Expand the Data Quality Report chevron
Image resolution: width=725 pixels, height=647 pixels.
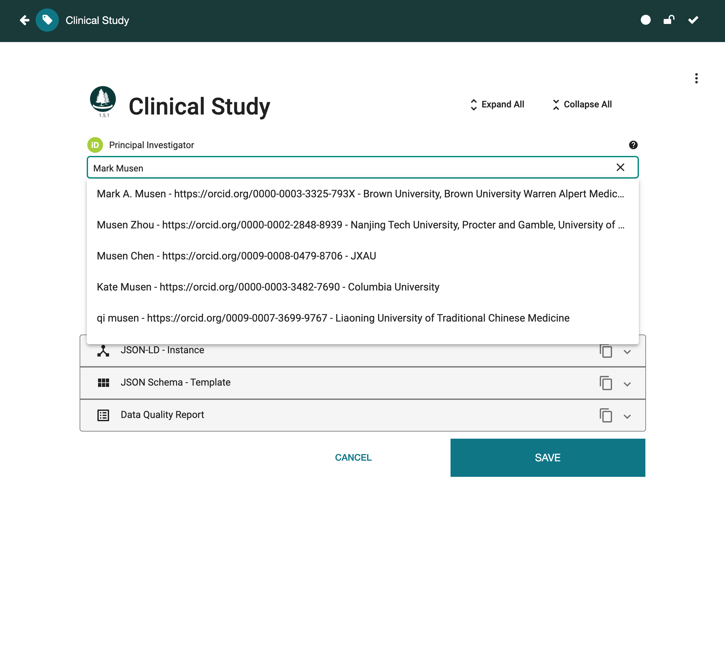[627, 416]
